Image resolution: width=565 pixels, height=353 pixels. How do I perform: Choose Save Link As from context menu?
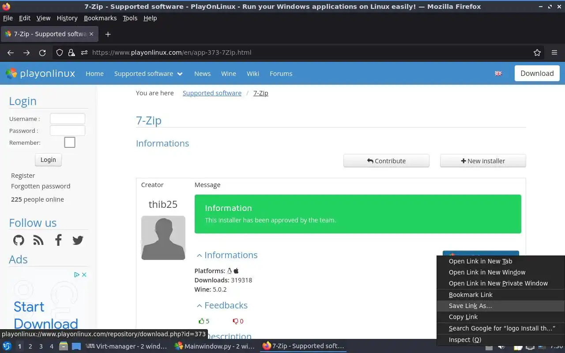(501, 306)
